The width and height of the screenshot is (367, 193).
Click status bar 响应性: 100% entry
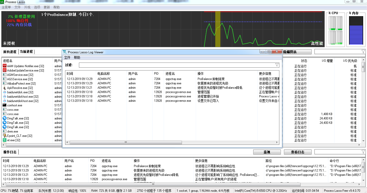[x=77, y=191]
